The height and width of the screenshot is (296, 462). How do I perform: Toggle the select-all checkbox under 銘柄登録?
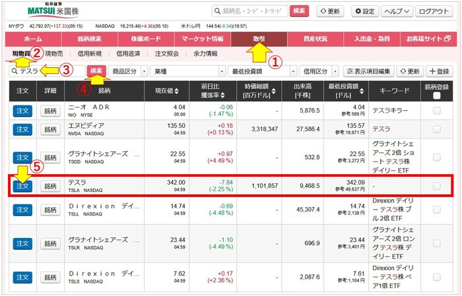click(437, 96)
